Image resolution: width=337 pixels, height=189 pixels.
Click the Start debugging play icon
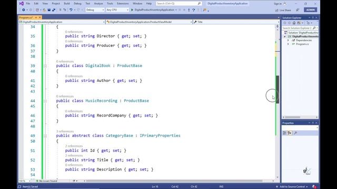tap(132, 10)
